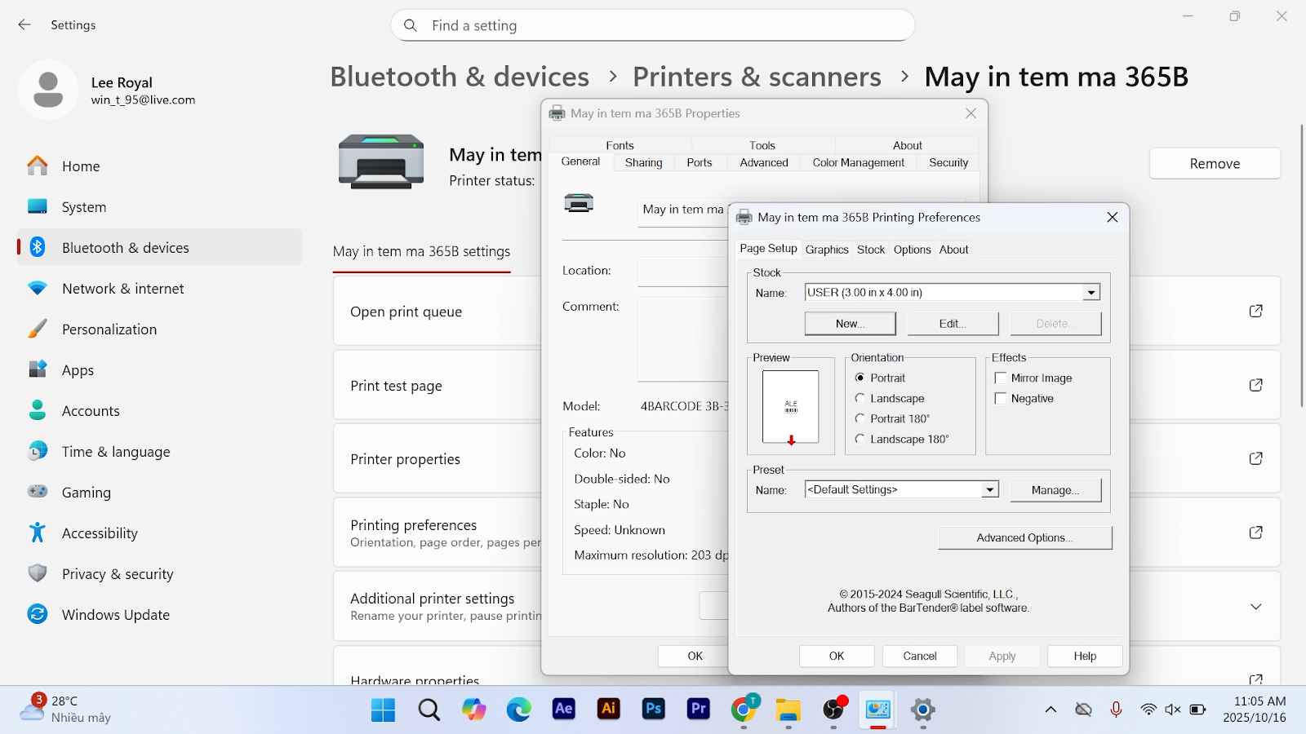Viewport: 1306px width, 734px height.
Task: Open Bluetooth & devices sidebar icon
Action: click(38, 247)
